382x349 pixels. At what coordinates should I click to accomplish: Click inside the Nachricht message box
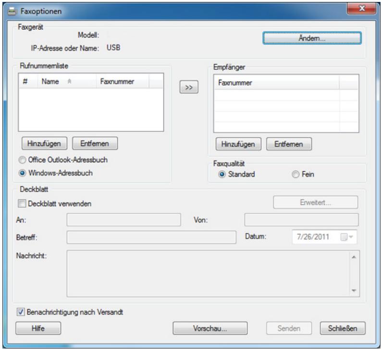coord(208,274)
